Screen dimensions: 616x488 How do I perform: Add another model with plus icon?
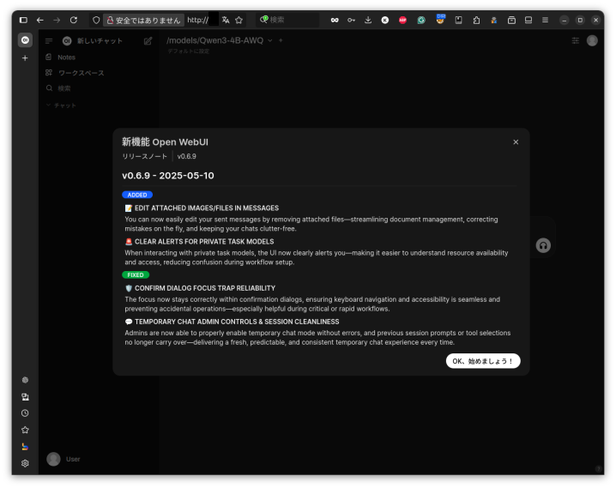pyautogui.click(x=281, y=40)
